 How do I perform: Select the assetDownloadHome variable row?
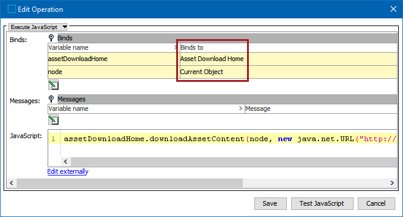222,59
